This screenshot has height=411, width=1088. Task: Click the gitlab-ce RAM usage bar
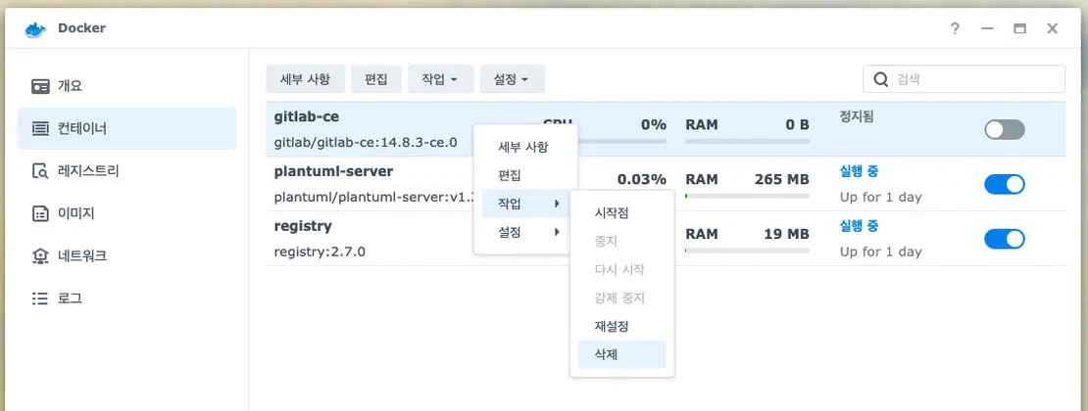[747, 141]
